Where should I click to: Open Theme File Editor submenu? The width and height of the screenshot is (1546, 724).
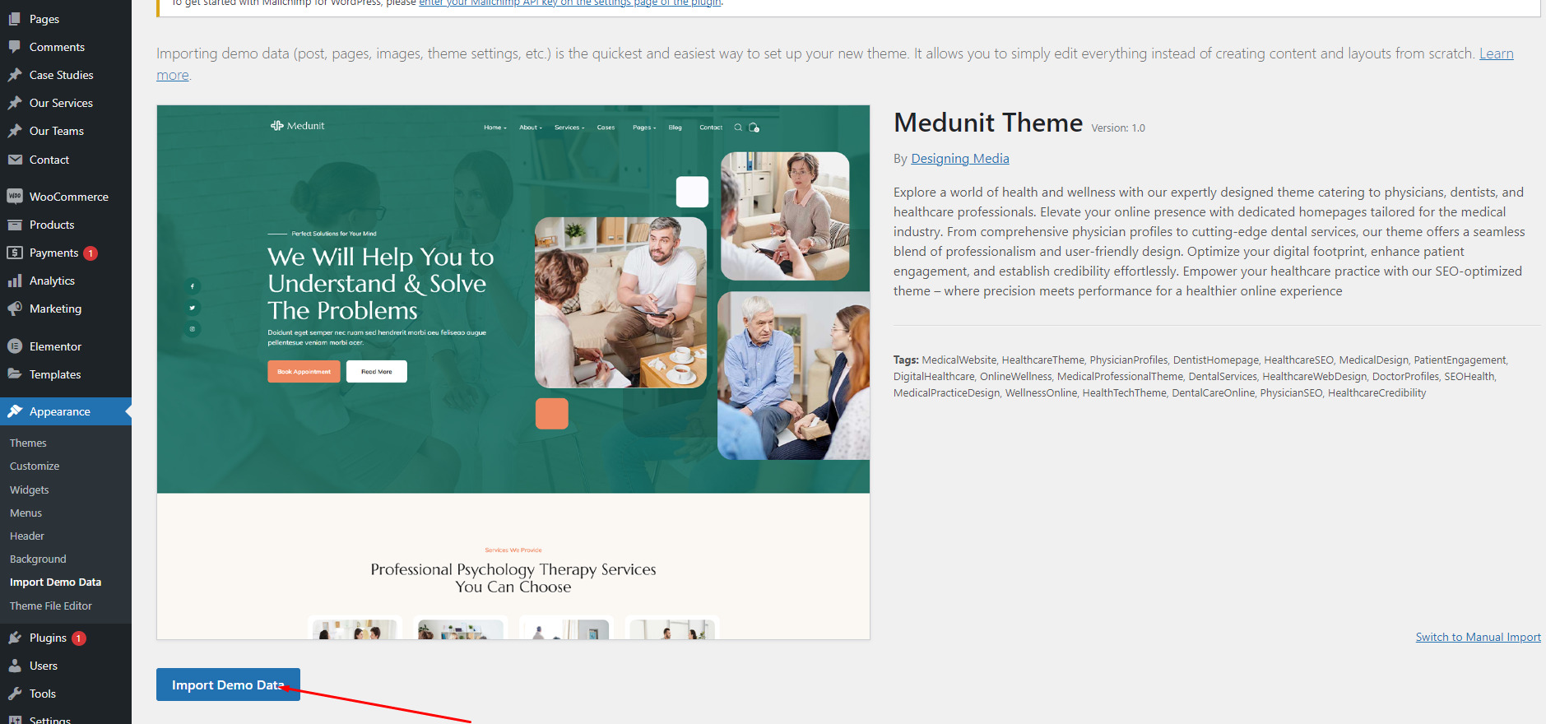[x=51, y=606]
